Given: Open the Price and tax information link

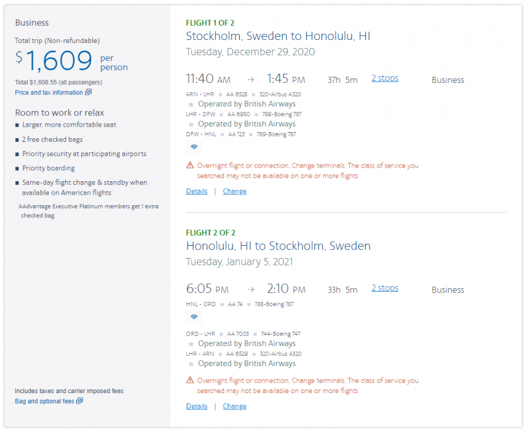Looking at the screenshot, I should tap(49, 93).
